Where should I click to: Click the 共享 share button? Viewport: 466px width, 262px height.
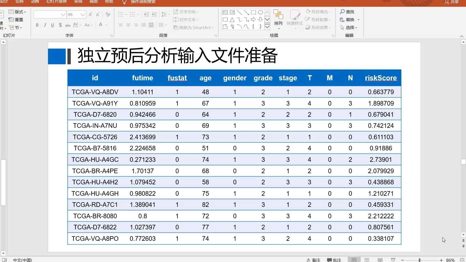click(x=452, y=2)
